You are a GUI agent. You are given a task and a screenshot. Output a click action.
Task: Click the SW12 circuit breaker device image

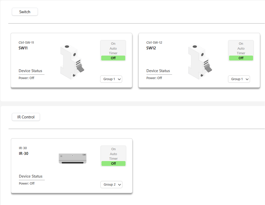[200, 61]
